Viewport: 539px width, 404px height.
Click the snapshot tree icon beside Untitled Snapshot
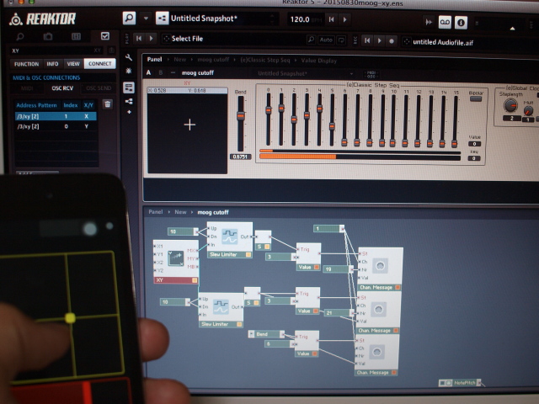click(x=162, y=19)
